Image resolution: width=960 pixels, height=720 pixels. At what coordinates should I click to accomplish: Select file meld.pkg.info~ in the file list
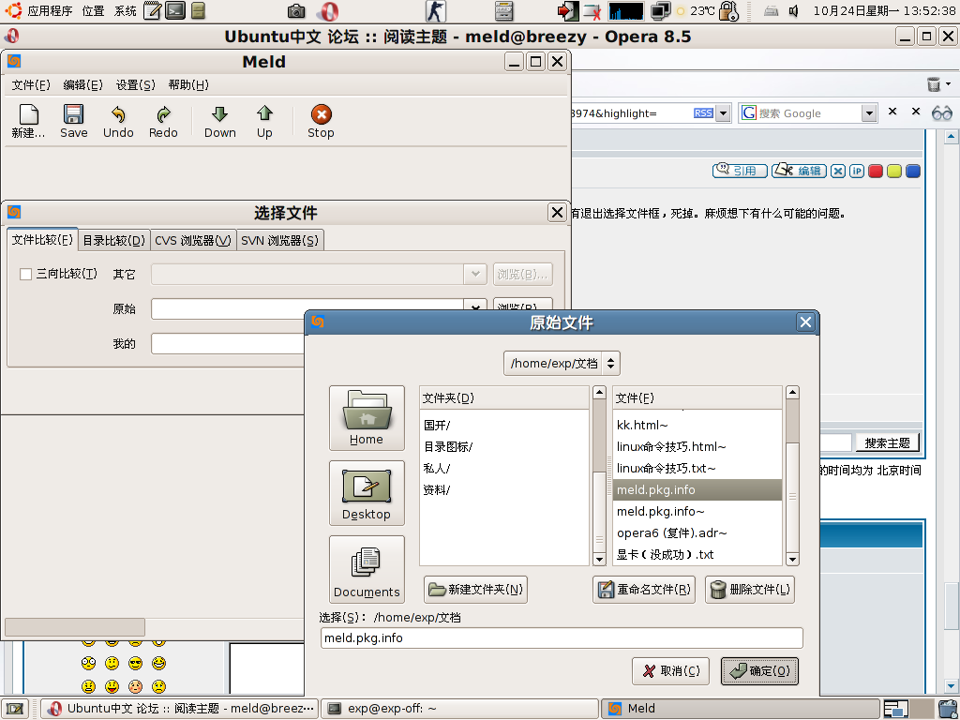click(x=697, y=511)
